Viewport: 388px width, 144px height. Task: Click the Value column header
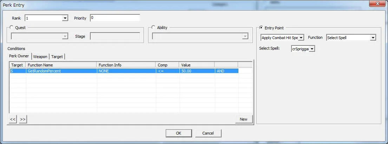(x=196, y=65)
